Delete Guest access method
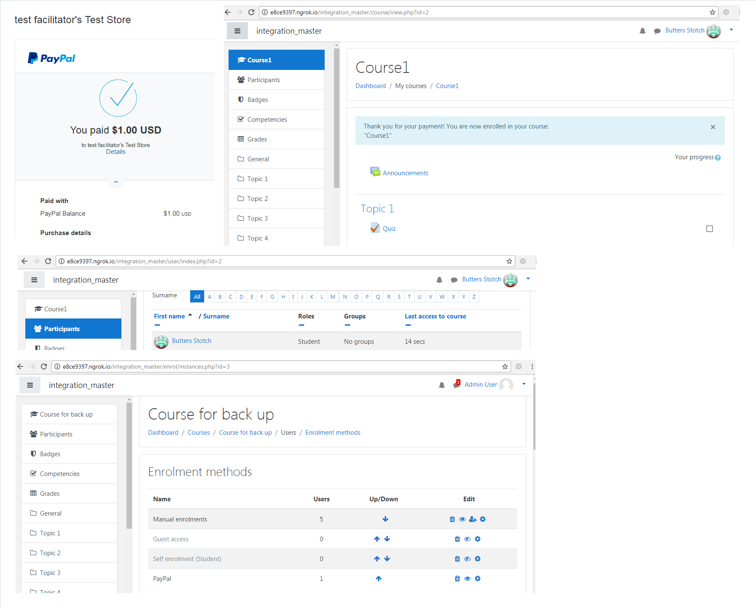 point(457,539)
